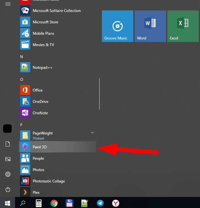200x208 pixels.
Task: Open the Power options button
Action: (x=8, y=189)
